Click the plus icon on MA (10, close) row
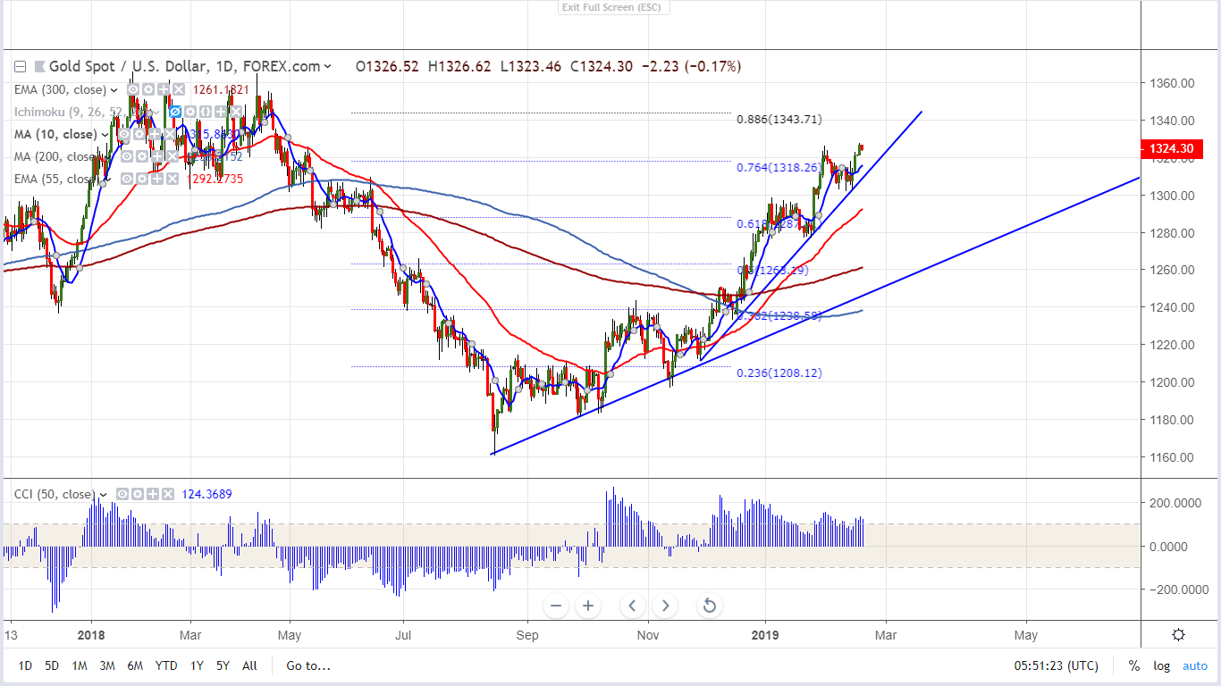The height and width of the screenshot is (686, 1221). [155, 134]
